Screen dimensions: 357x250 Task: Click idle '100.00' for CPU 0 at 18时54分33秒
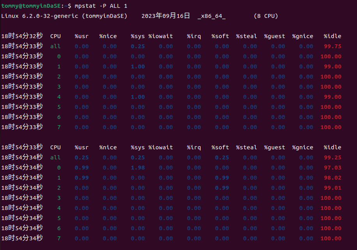coord(331,56)
